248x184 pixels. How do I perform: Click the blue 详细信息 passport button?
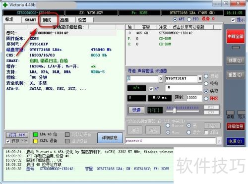pyautogui.click(x=110, y=138)
